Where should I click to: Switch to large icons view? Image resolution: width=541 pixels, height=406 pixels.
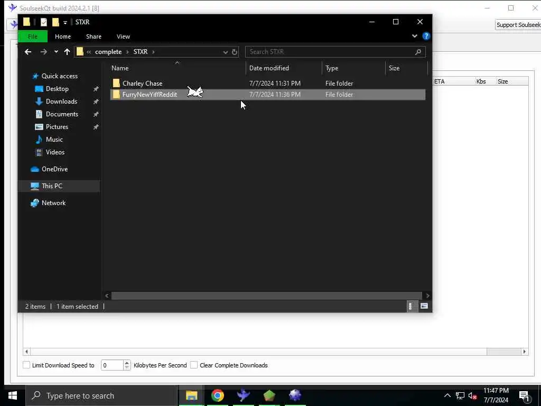pos(424,306)
